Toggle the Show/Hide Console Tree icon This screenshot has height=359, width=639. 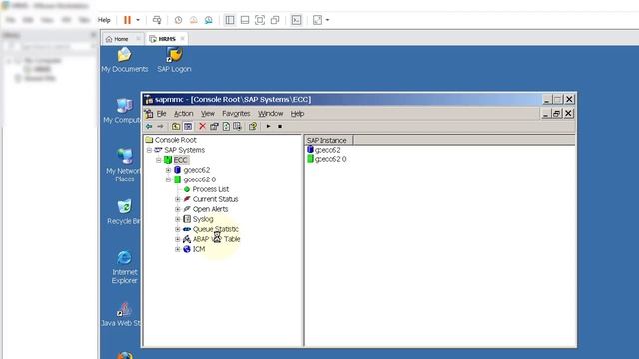188,127
